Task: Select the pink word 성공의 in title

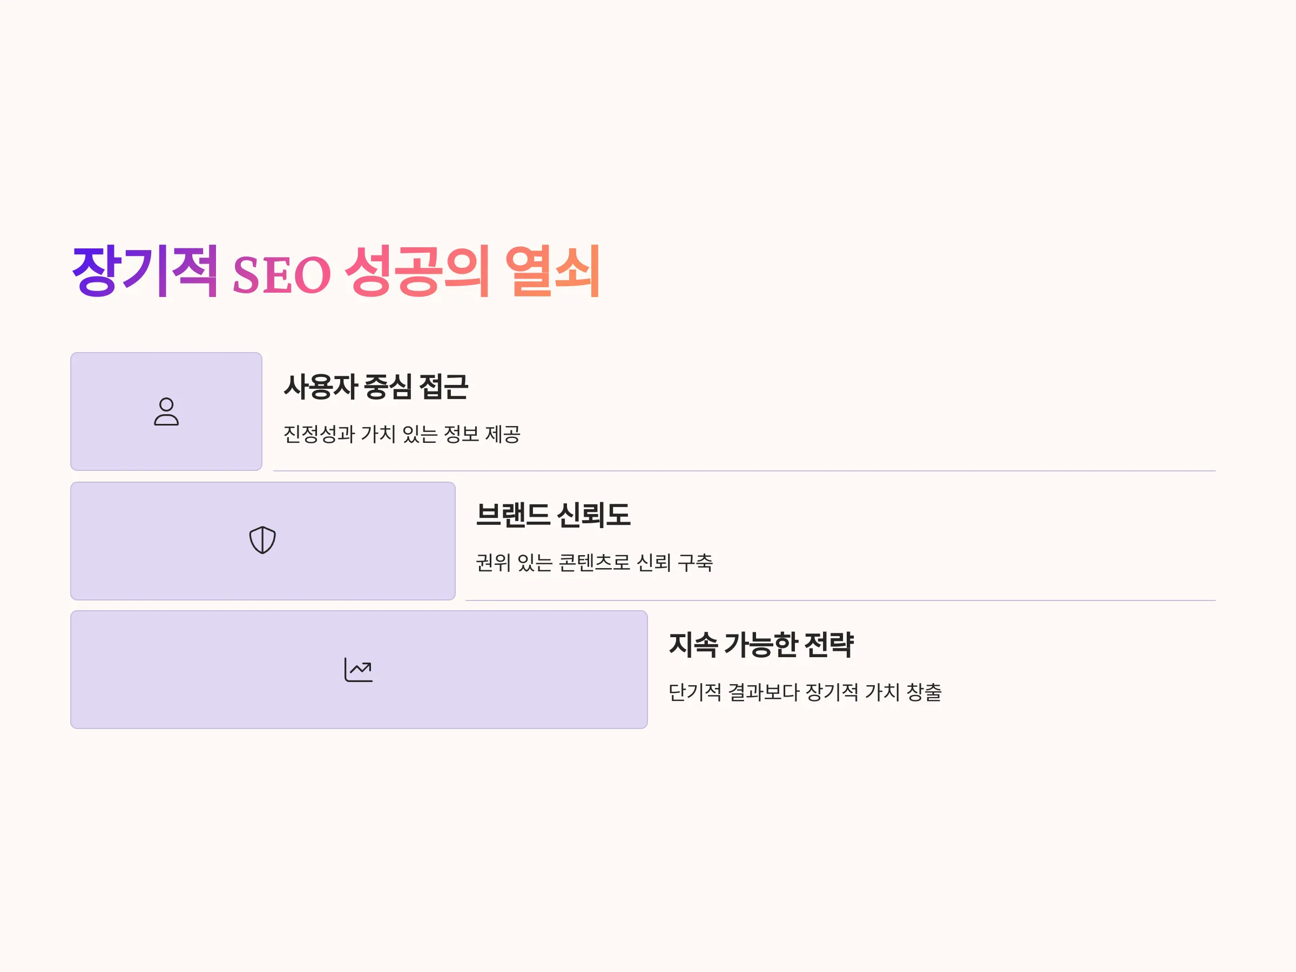Action: (417, 271)
